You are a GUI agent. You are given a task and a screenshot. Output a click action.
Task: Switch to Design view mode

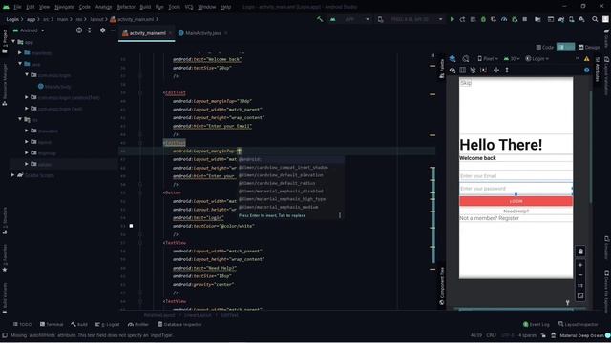pos(589,47)
